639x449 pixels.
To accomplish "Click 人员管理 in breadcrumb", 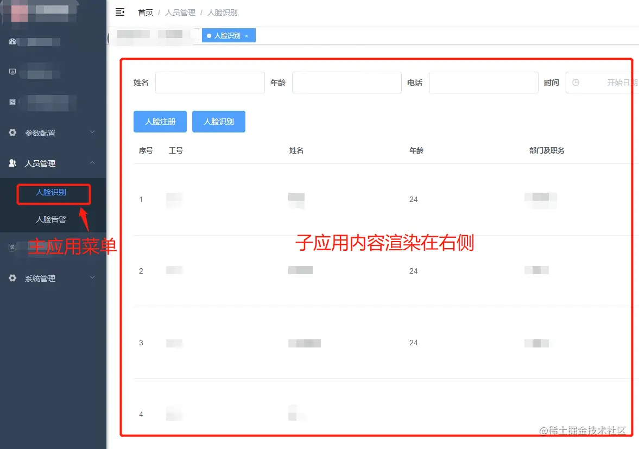I will pyautogui.click(x=180, y=12).
